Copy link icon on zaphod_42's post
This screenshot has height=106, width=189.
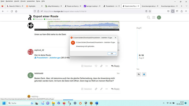[101, 66]
